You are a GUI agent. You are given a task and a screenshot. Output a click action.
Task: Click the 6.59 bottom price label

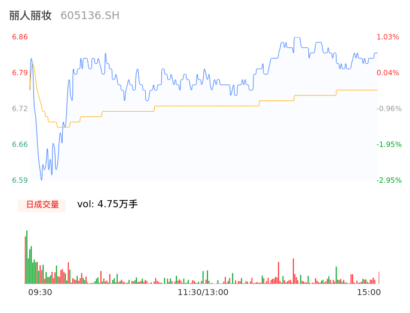[x=20, y=180]
